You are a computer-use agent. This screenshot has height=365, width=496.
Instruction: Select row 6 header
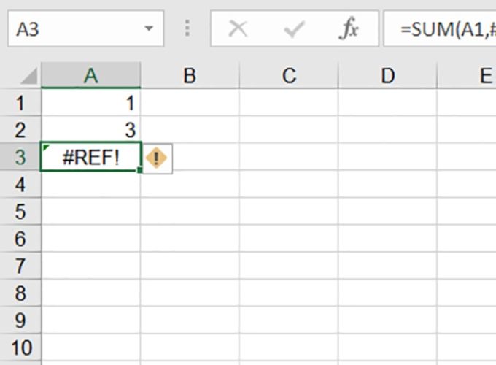point(20,239)
